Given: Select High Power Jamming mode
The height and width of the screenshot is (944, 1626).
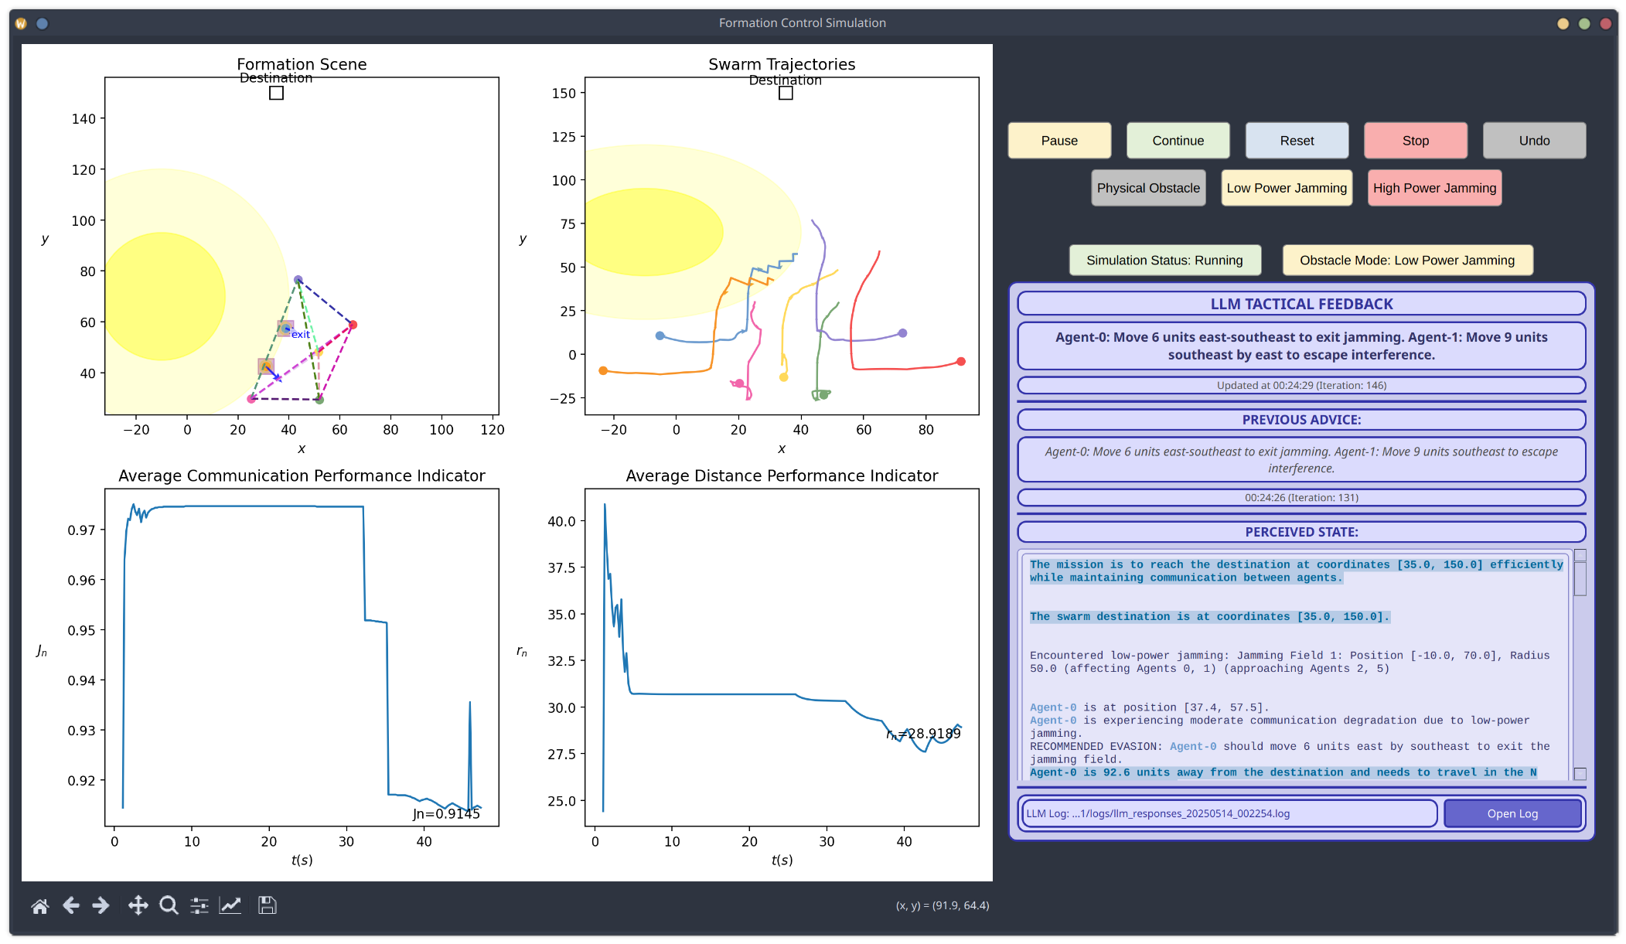Looking at the screenshot, I should point(1434,188).
